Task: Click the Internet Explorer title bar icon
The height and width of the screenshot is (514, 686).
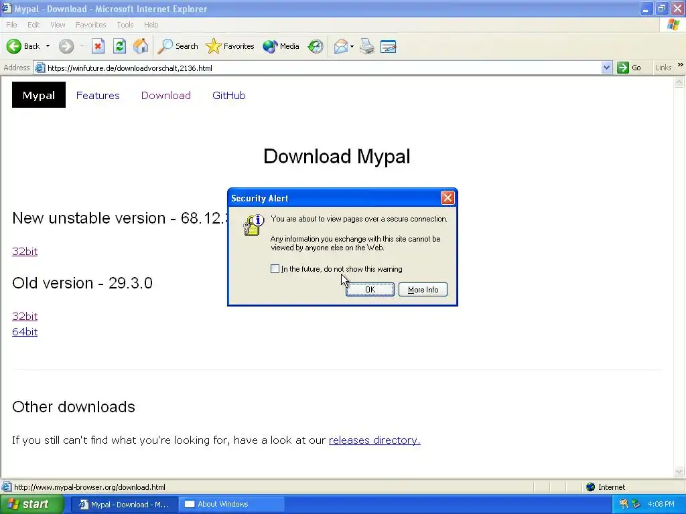Action: 7,8
